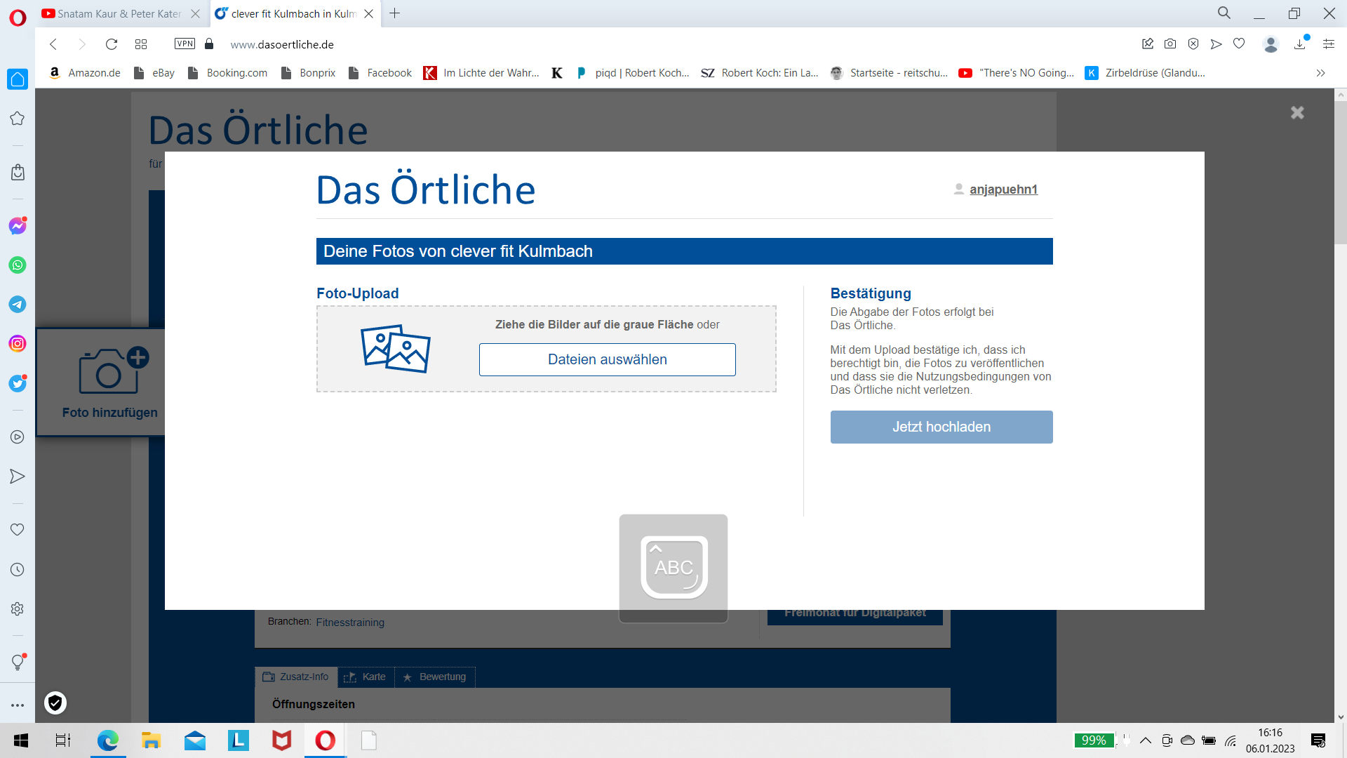Open Bonprix bookmark
Viewport: 1347px width, 758px height.
pyautogui.click(x=308, y=73)
